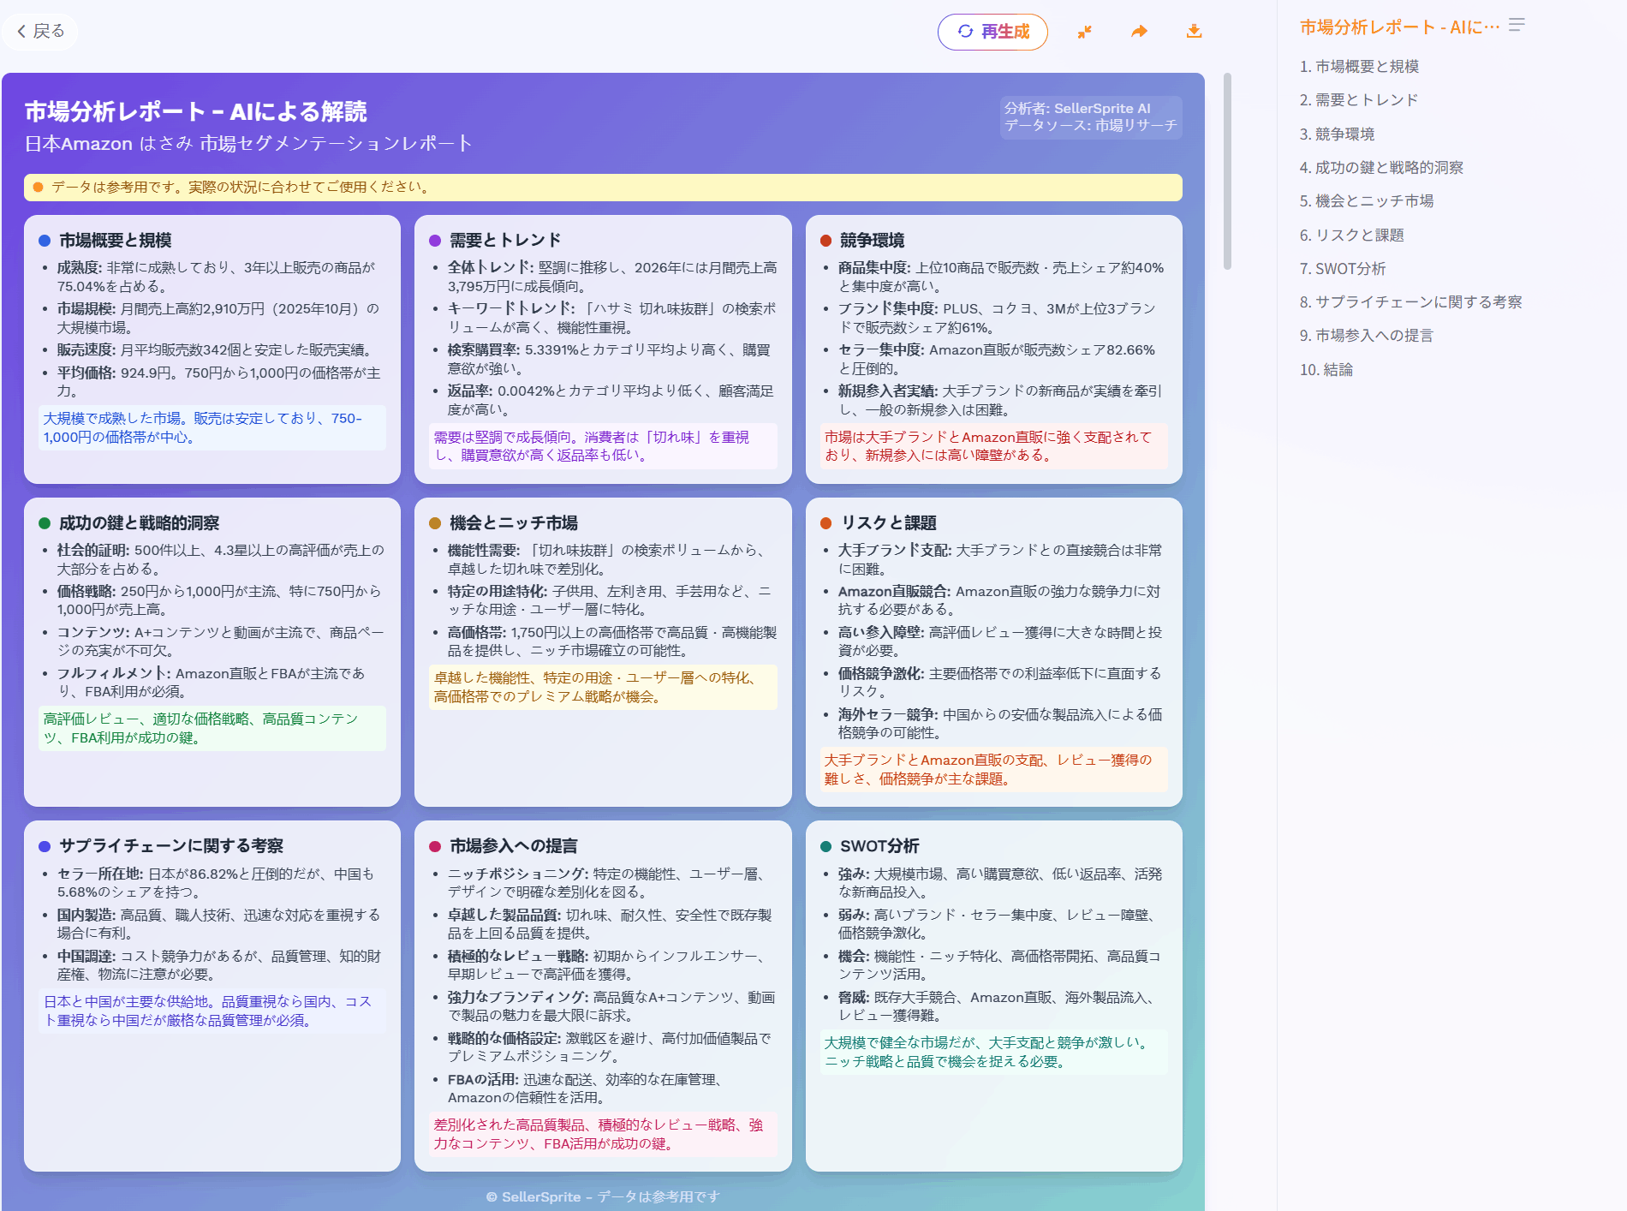Click the 戻る back button
The height and width of the screenshot is (1211, 1627).
(x=41, y=32)
